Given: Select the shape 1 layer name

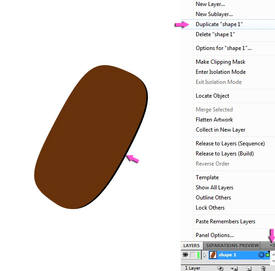Looking at the screenshot, I should [227, 255].
